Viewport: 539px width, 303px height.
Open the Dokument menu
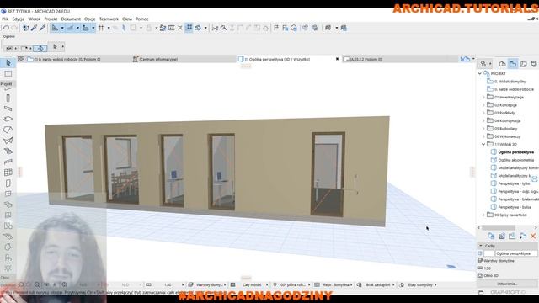click(71, 19)
